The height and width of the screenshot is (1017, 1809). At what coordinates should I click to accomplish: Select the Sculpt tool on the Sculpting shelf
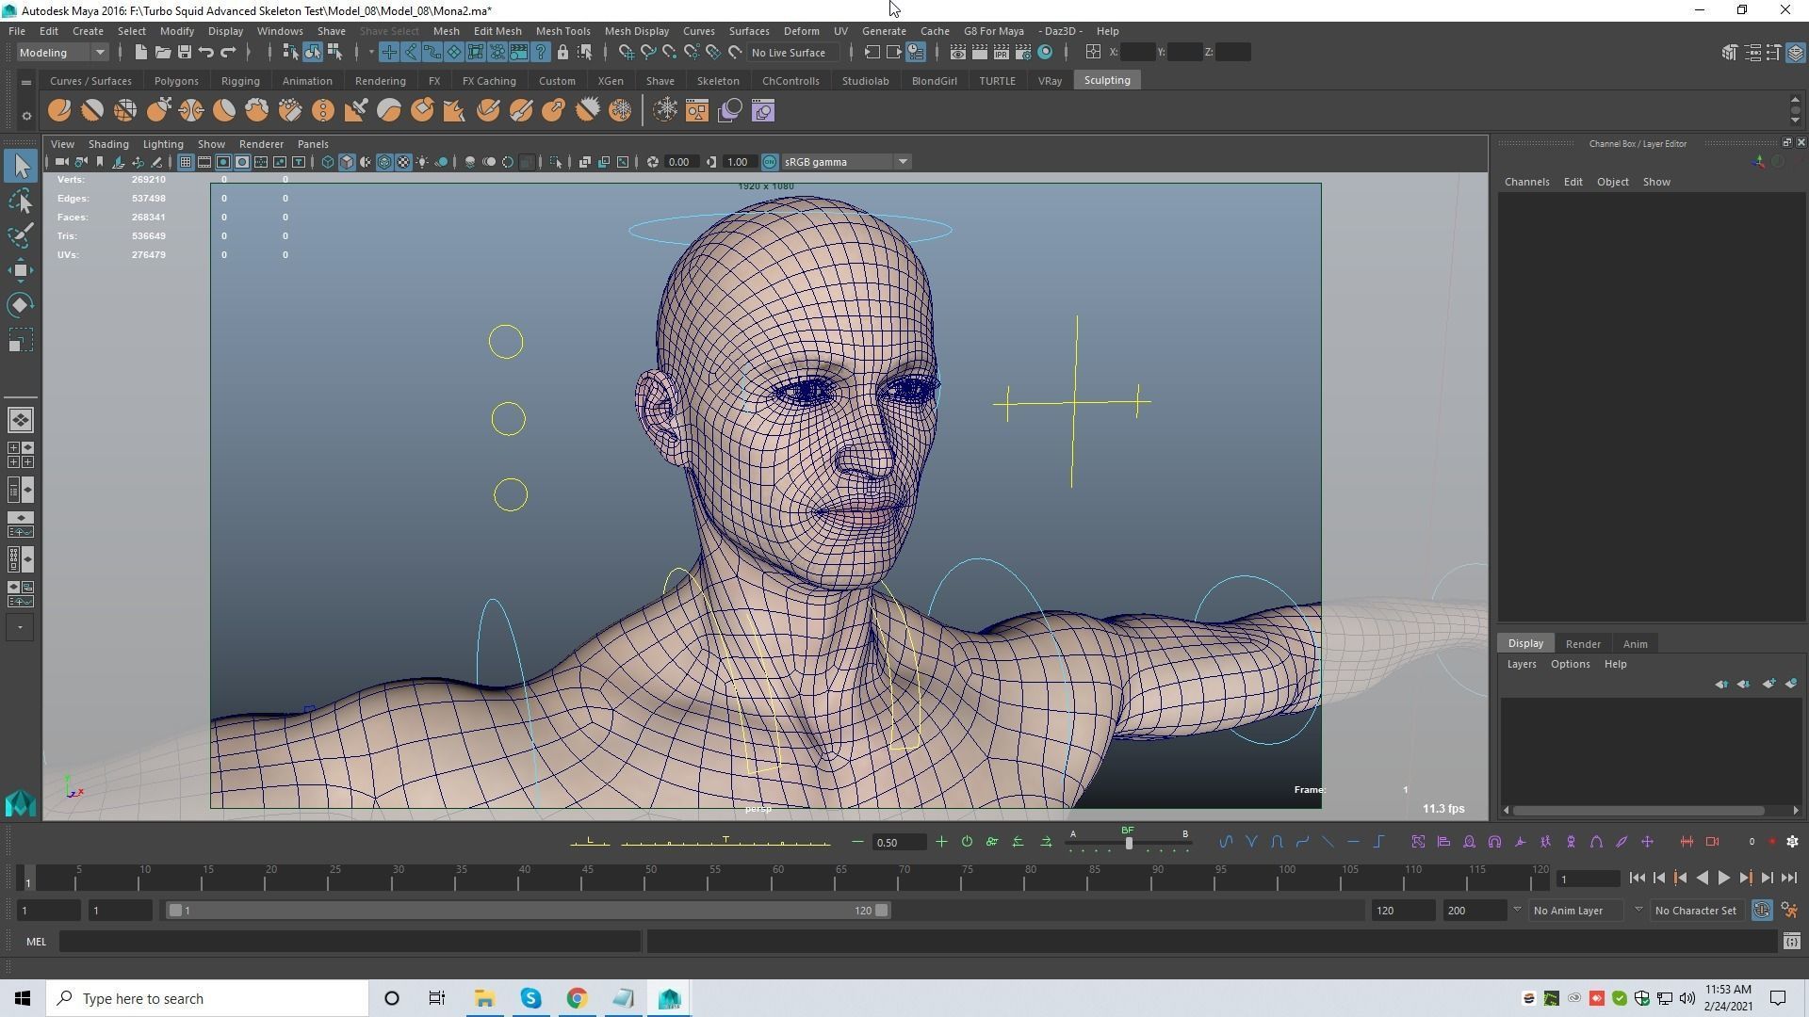pyautogui.click(x=59, y=110)
